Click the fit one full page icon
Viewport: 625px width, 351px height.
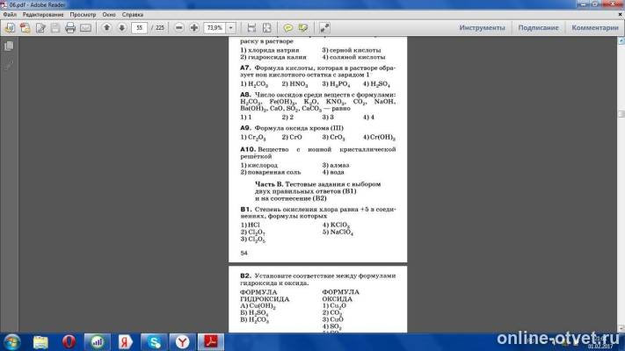(x=266, y=28)
